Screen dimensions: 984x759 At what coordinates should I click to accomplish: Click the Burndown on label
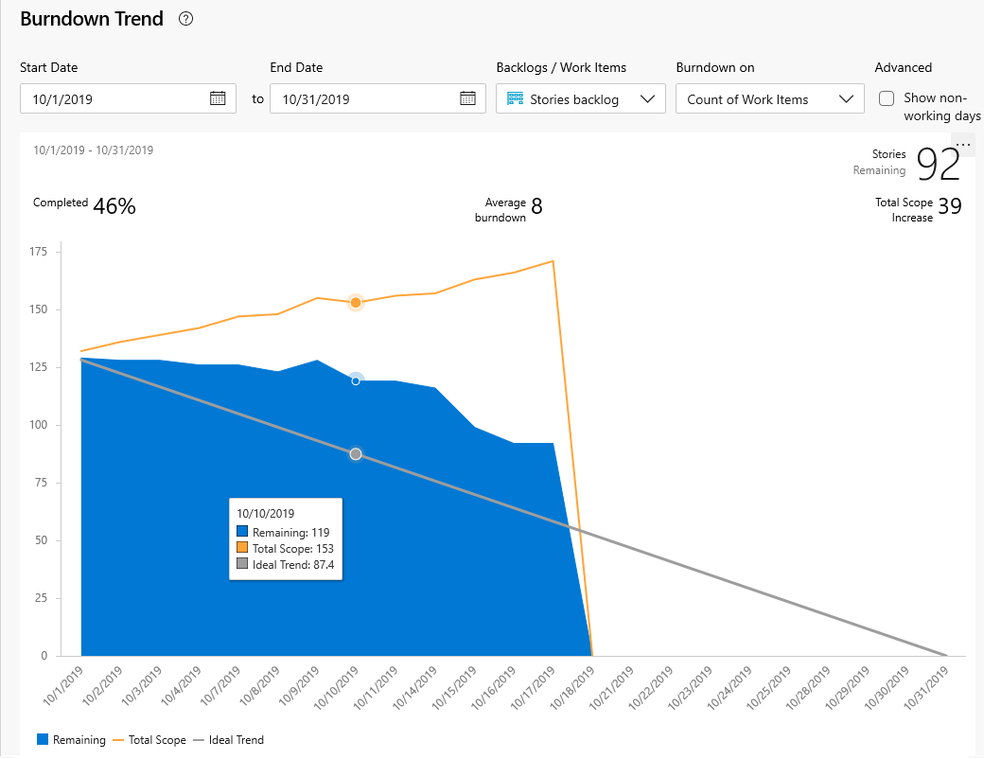click(714, 67)
